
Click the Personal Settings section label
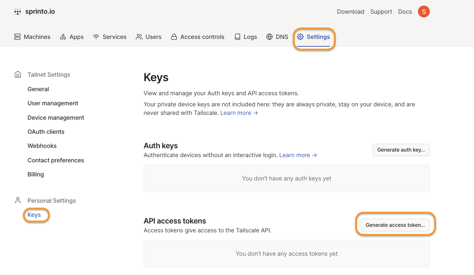[52, 201]
